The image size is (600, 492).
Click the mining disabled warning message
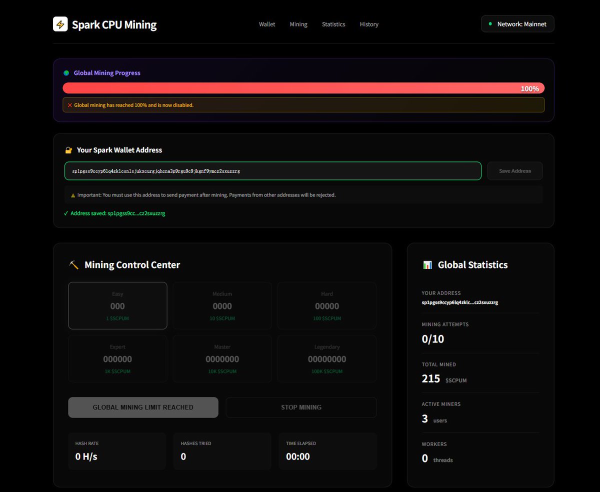click(303, 105)
